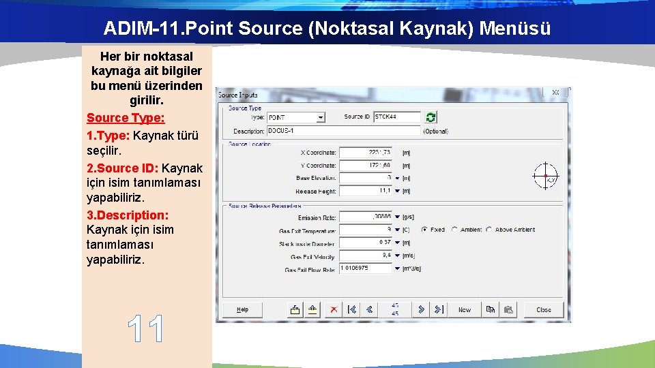
Task: Click the Gas Exit Temperature field
Action: click(x=366, y=230)
